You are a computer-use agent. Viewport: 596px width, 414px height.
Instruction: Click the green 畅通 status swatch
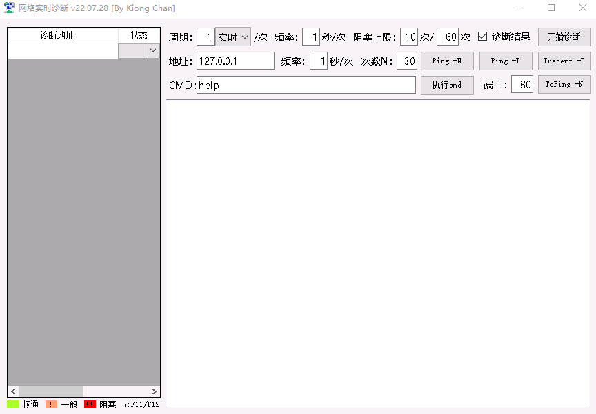tap(13, 404)
